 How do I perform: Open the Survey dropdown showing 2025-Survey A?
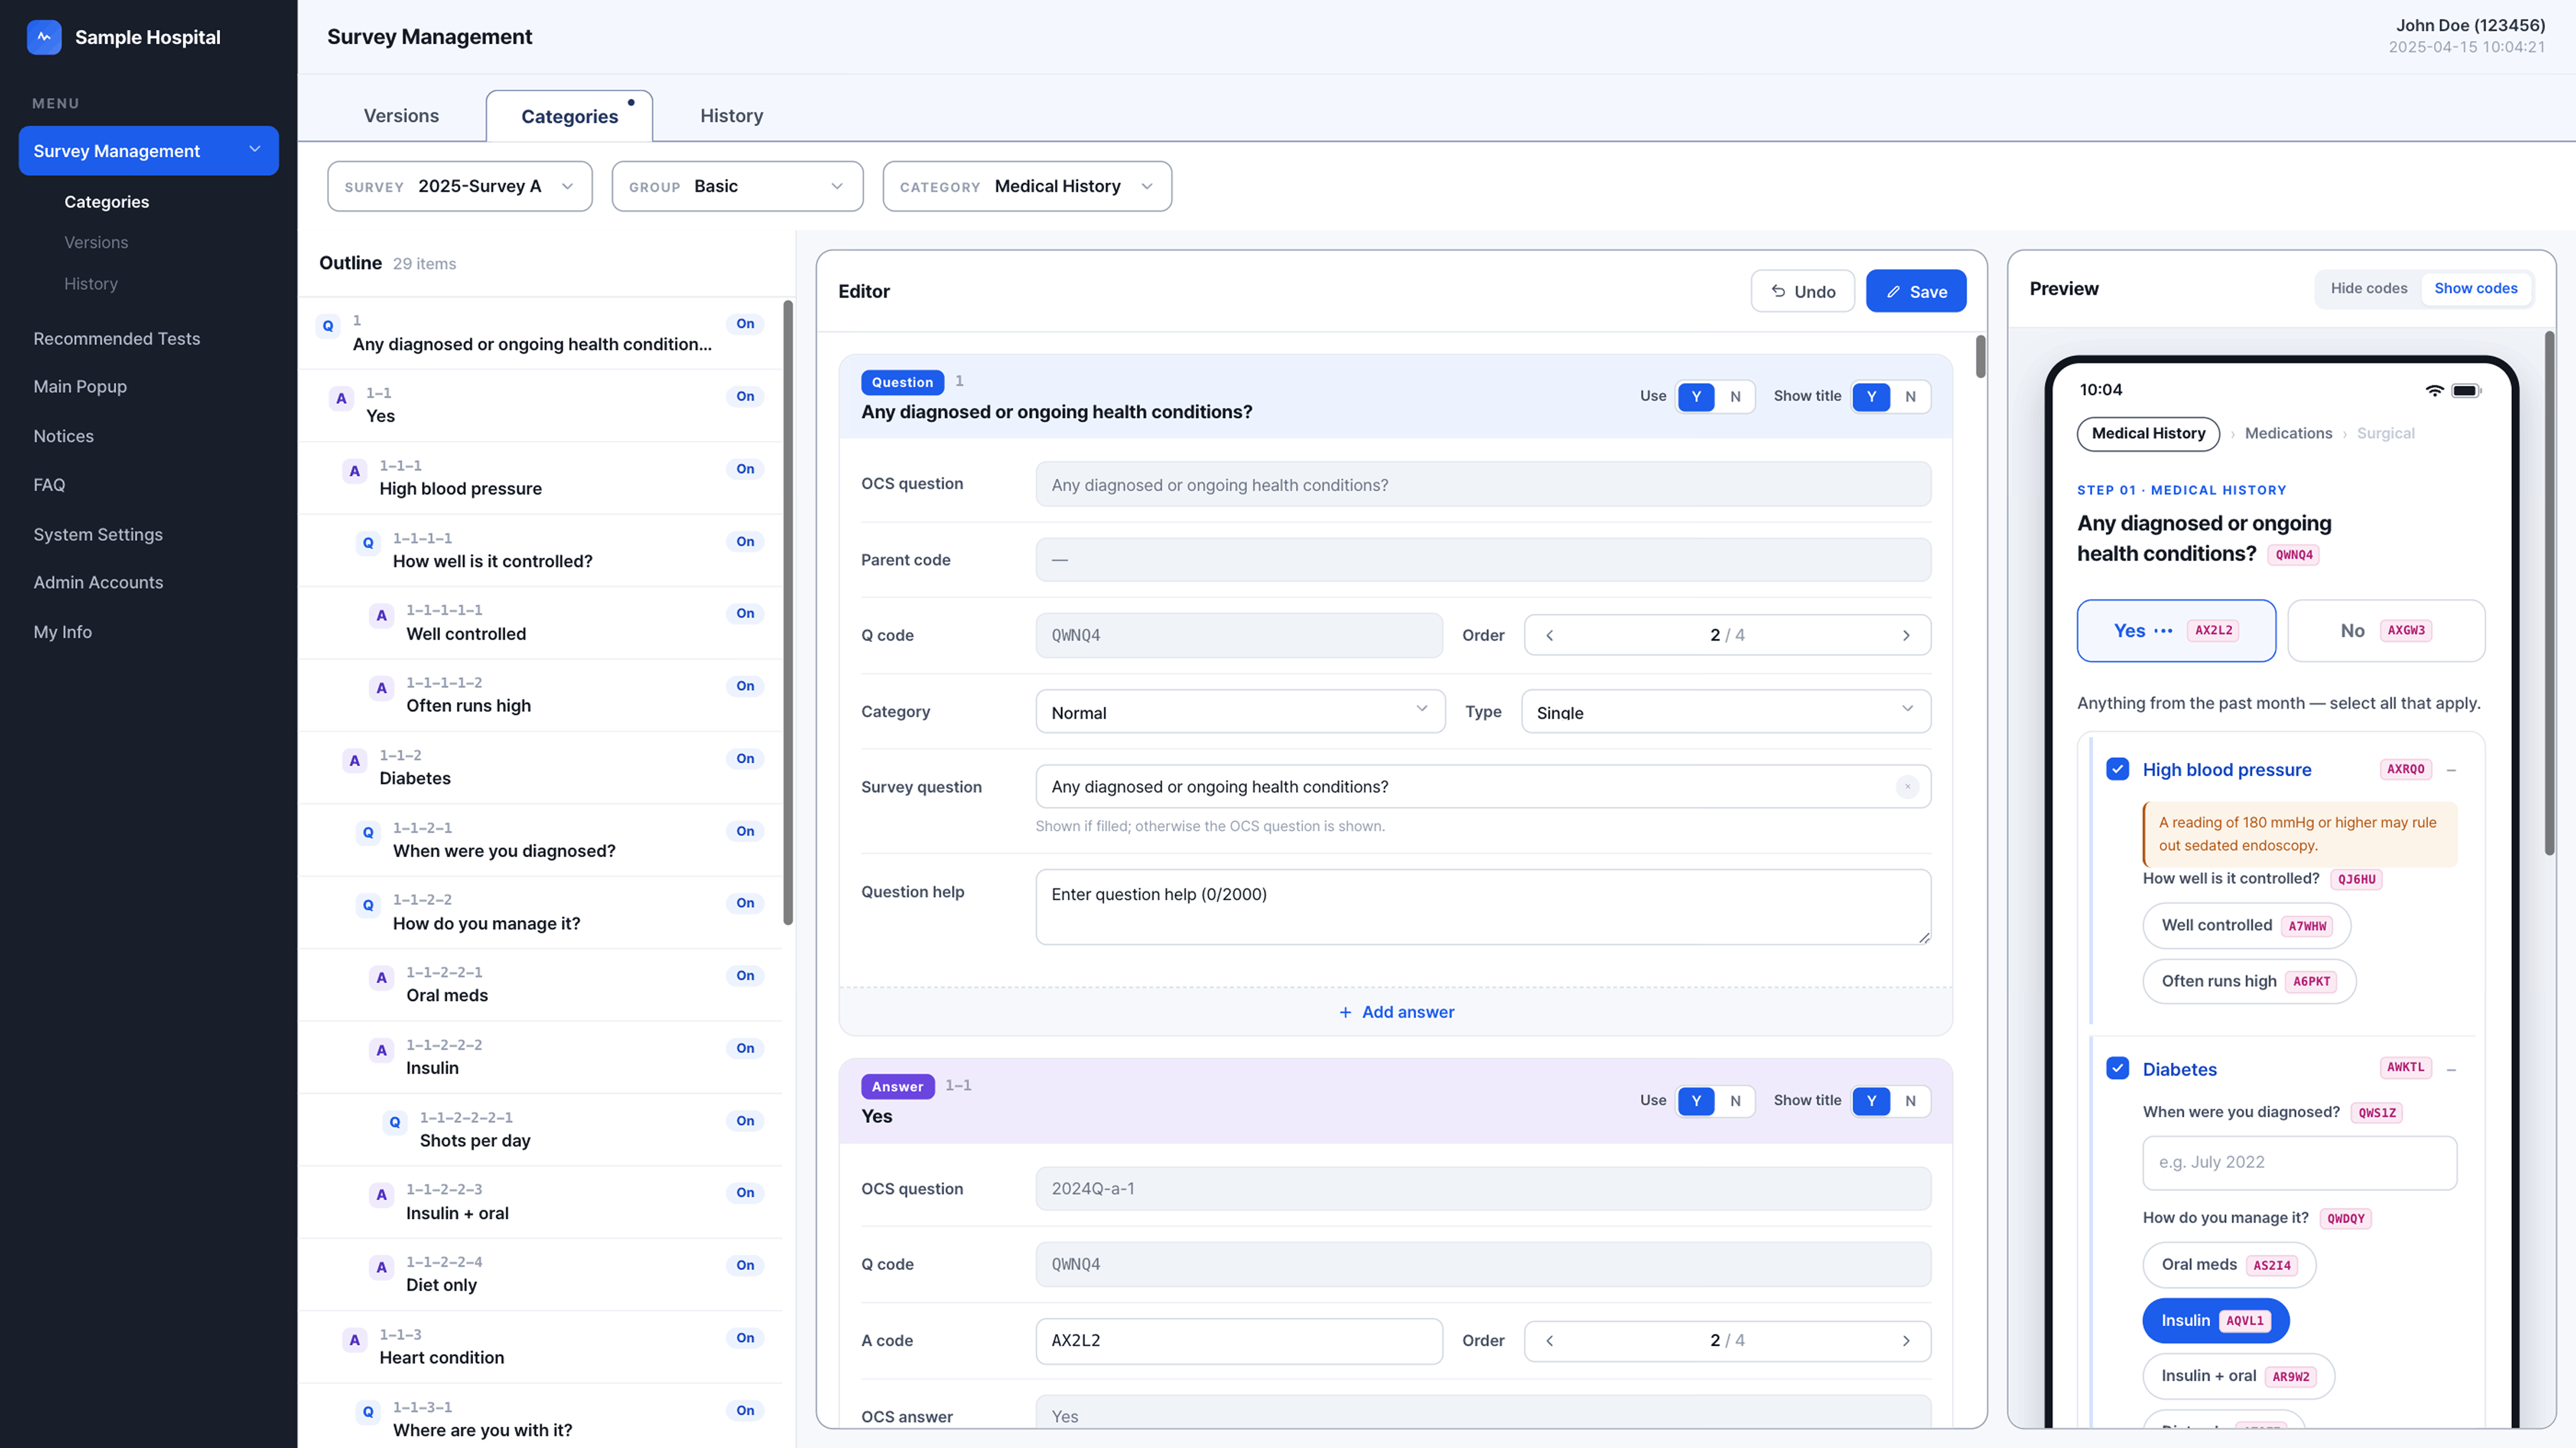coord(460,187)
